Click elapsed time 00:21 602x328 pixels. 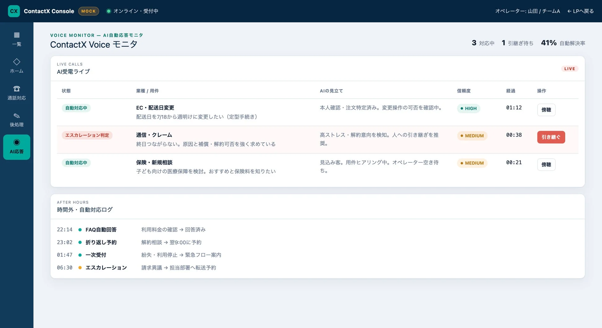(514, 162)
